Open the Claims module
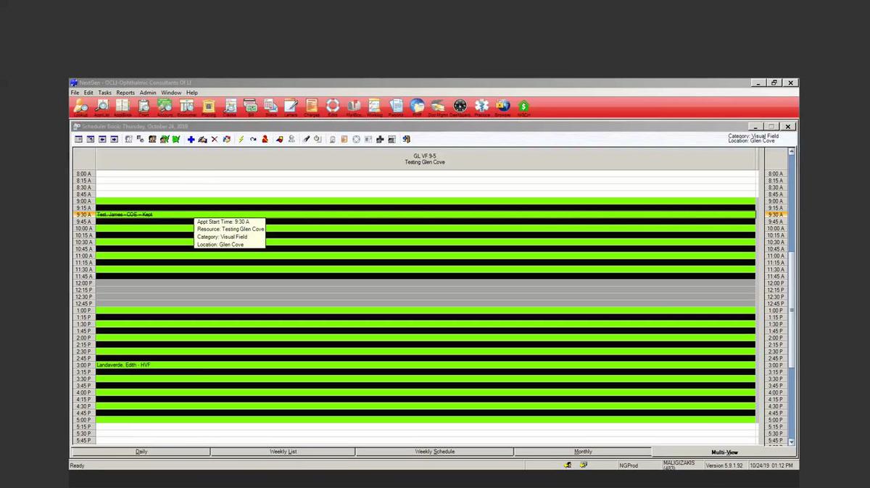This screenshot has height=488, width=870. [x=229, y=106]
